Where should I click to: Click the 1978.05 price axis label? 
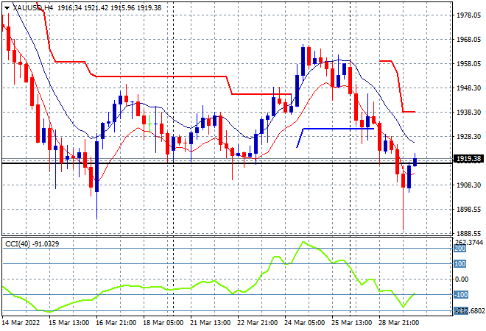point(469,15)
